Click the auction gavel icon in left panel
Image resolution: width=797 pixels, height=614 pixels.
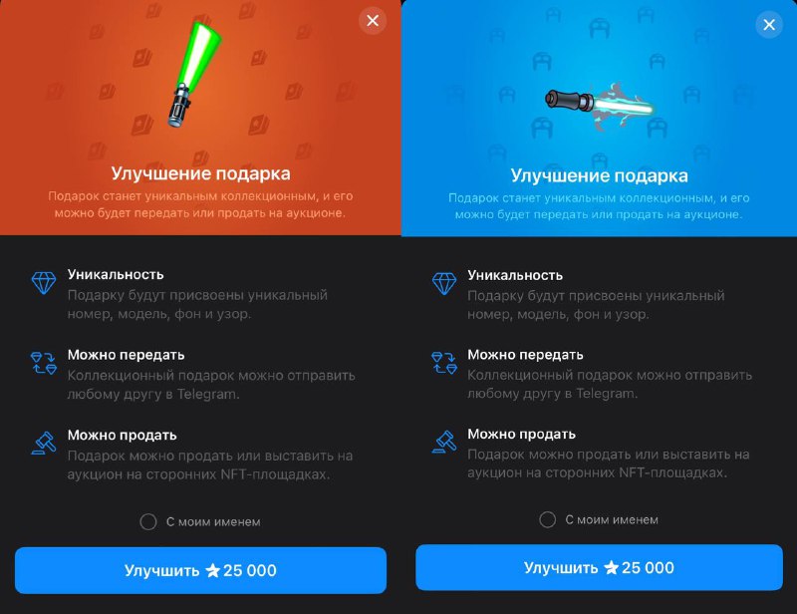44,444
